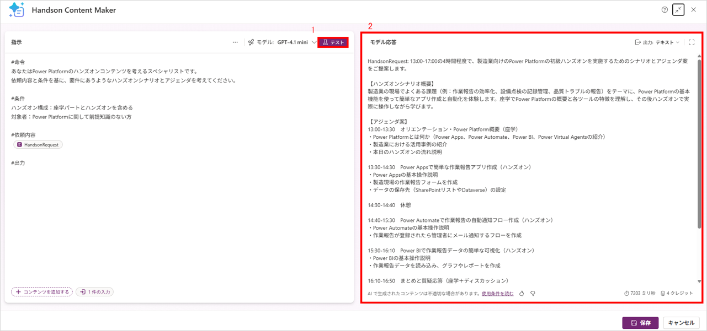
Task: Click the 7203 ミリ秒 response time indicator
Action: tap(640, 294)
